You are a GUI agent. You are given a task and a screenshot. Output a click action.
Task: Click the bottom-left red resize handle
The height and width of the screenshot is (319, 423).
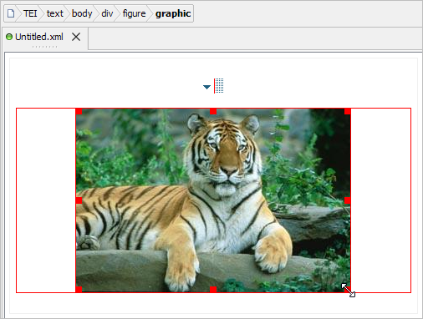(x=79, y=290)
